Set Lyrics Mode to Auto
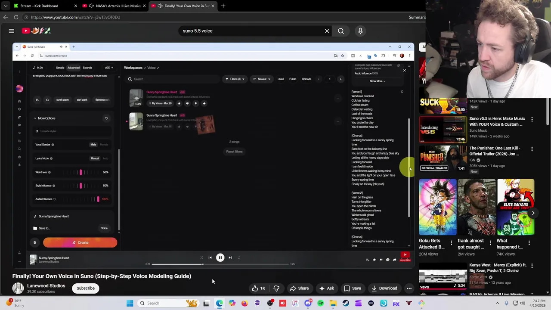The image size is (551, 310). coord(105,158)
